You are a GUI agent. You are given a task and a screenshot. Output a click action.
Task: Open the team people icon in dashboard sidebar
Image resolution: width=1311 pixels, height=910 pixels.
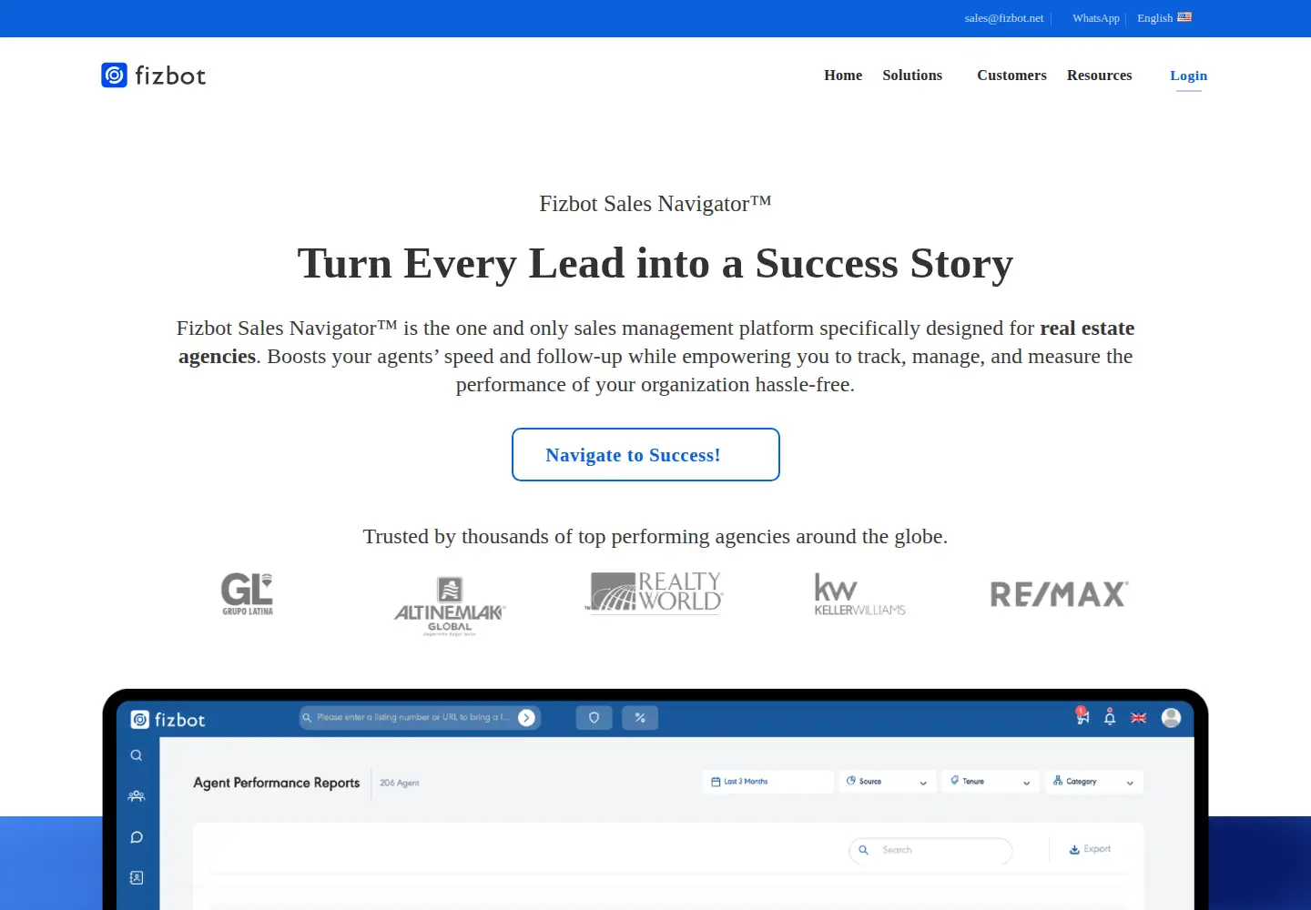[x=137, y=796]
